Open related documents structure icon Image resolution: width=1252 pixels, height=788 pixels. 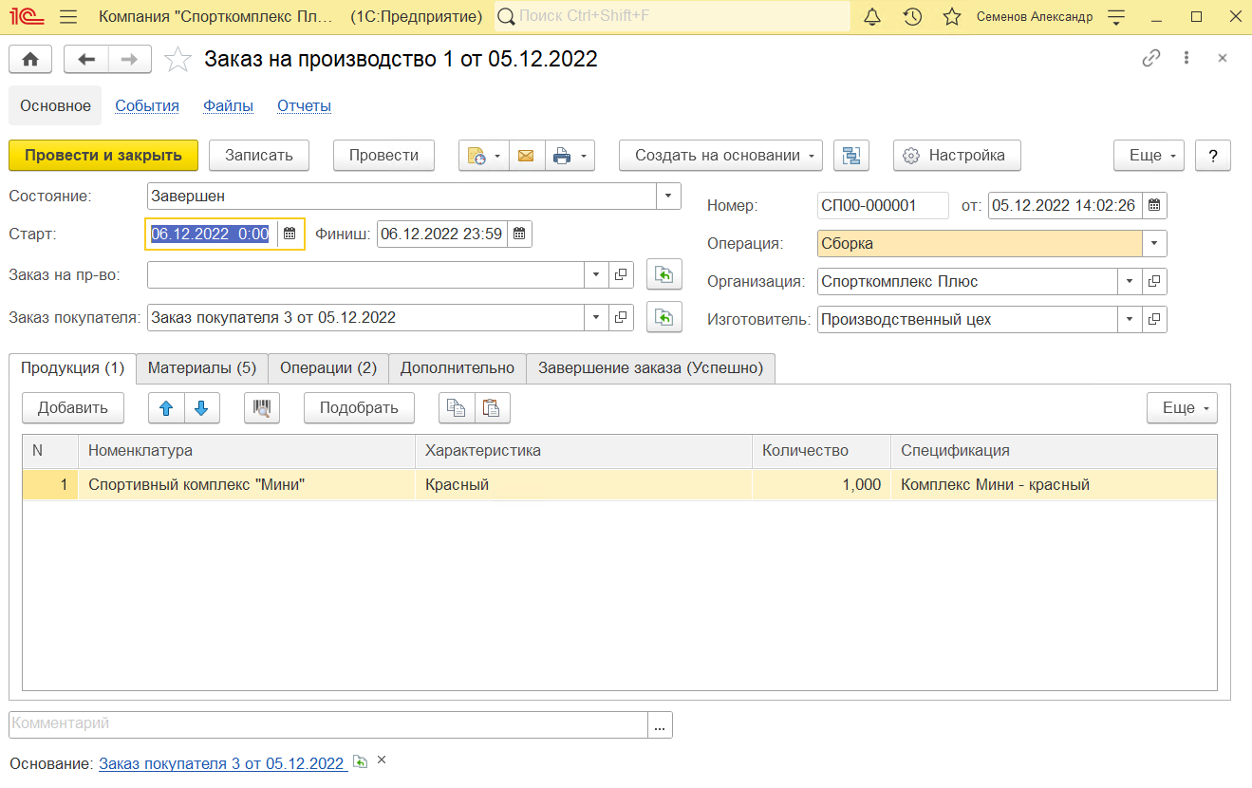(x=851, y=156)
